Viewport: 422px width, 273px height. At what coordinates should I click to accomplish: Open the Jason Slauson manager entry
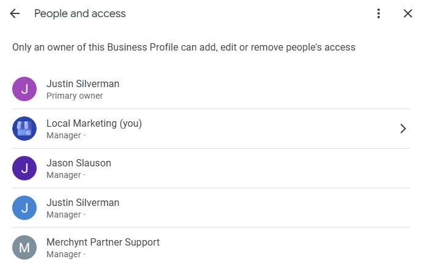(x=211, y=168)
